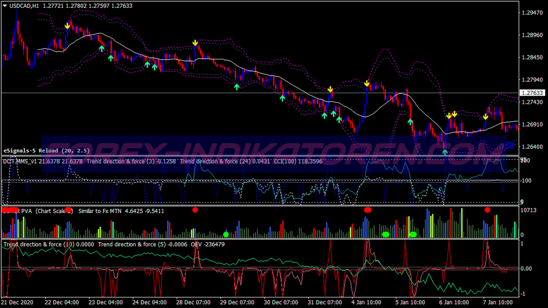This screenshot has width=548, height=308.
Task: Click the Trend direction & force (10) label
Action: click(x=39, y=244)
